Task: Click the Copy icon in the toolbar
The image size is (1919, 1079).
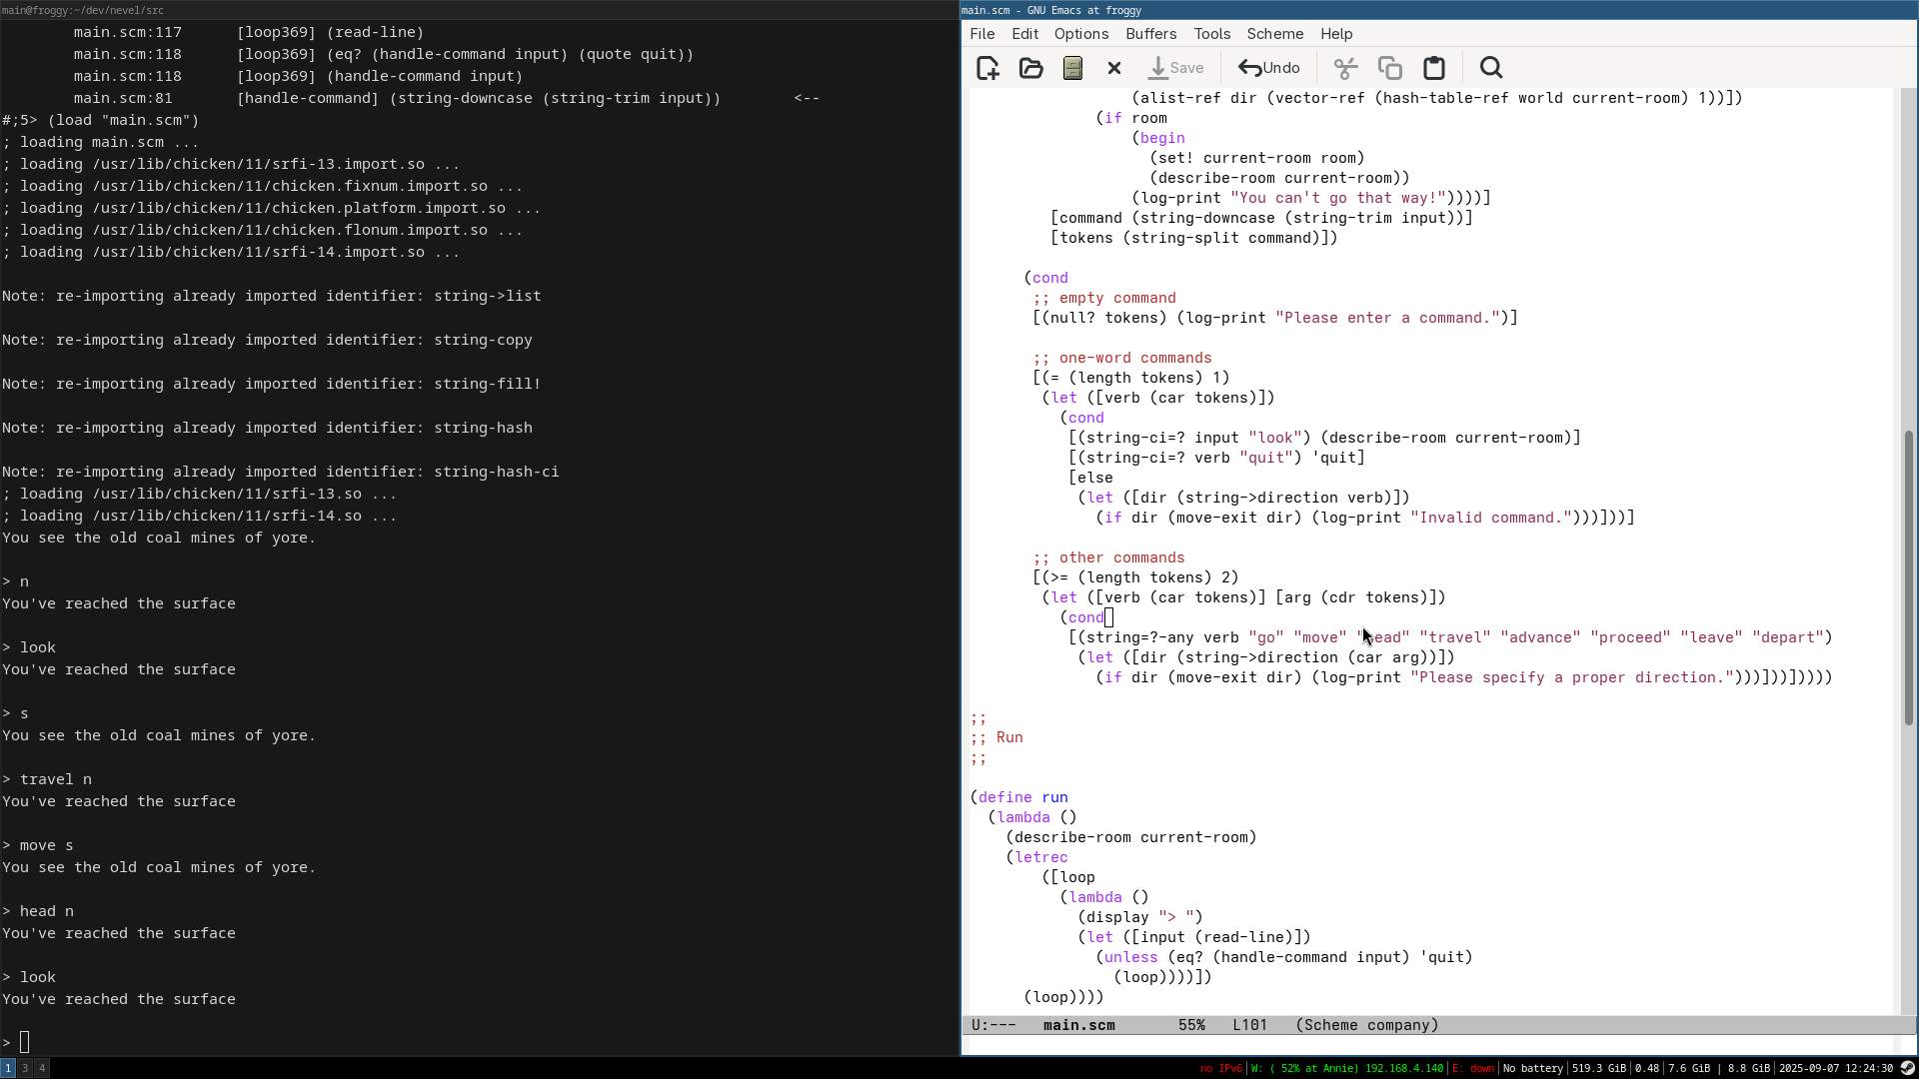Action: click(x=1389, y=68)
